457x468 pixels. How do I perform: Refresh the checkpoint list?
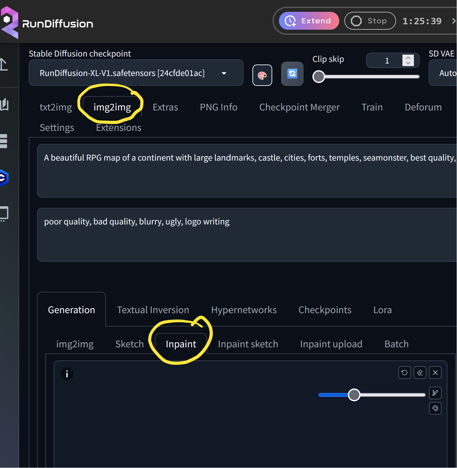point(292,74)
